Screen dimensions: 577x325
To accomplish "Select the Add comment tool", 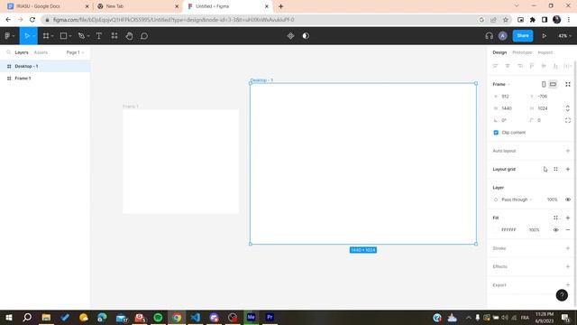I will [144, 36].
